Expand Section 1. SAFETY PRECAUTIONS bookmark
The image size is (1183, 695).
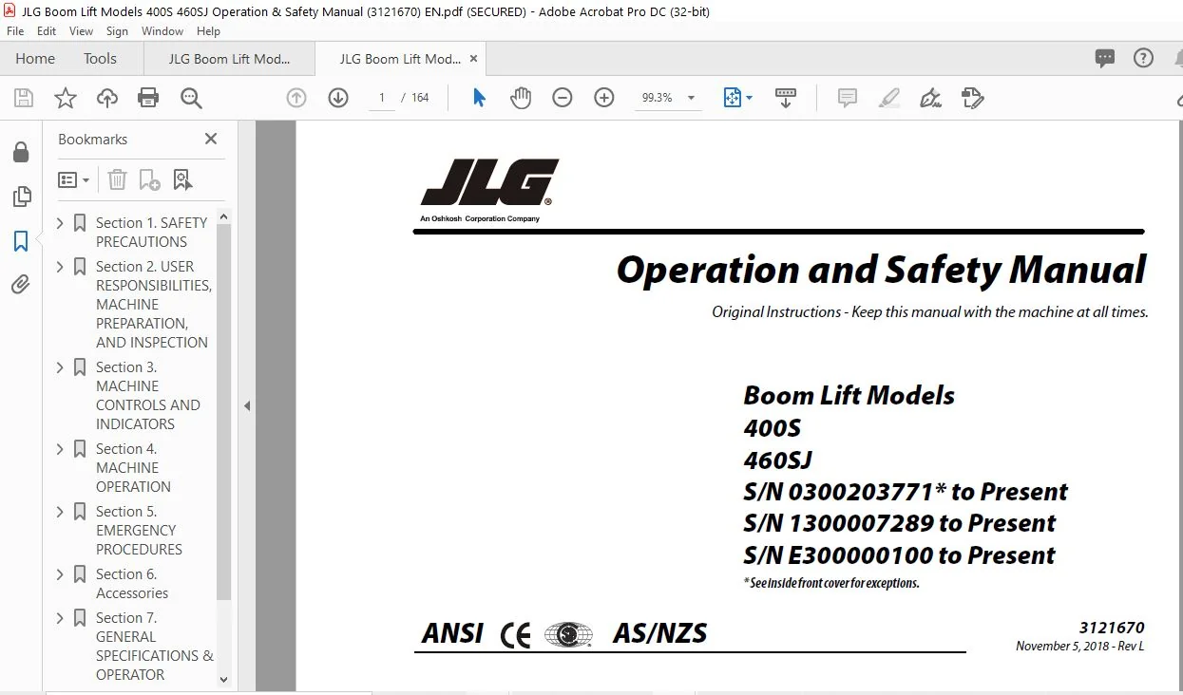tap(61, 223)
